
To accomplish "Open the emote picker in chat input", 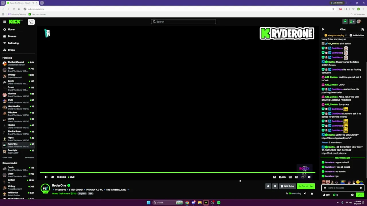I will [x=361, y=188].
